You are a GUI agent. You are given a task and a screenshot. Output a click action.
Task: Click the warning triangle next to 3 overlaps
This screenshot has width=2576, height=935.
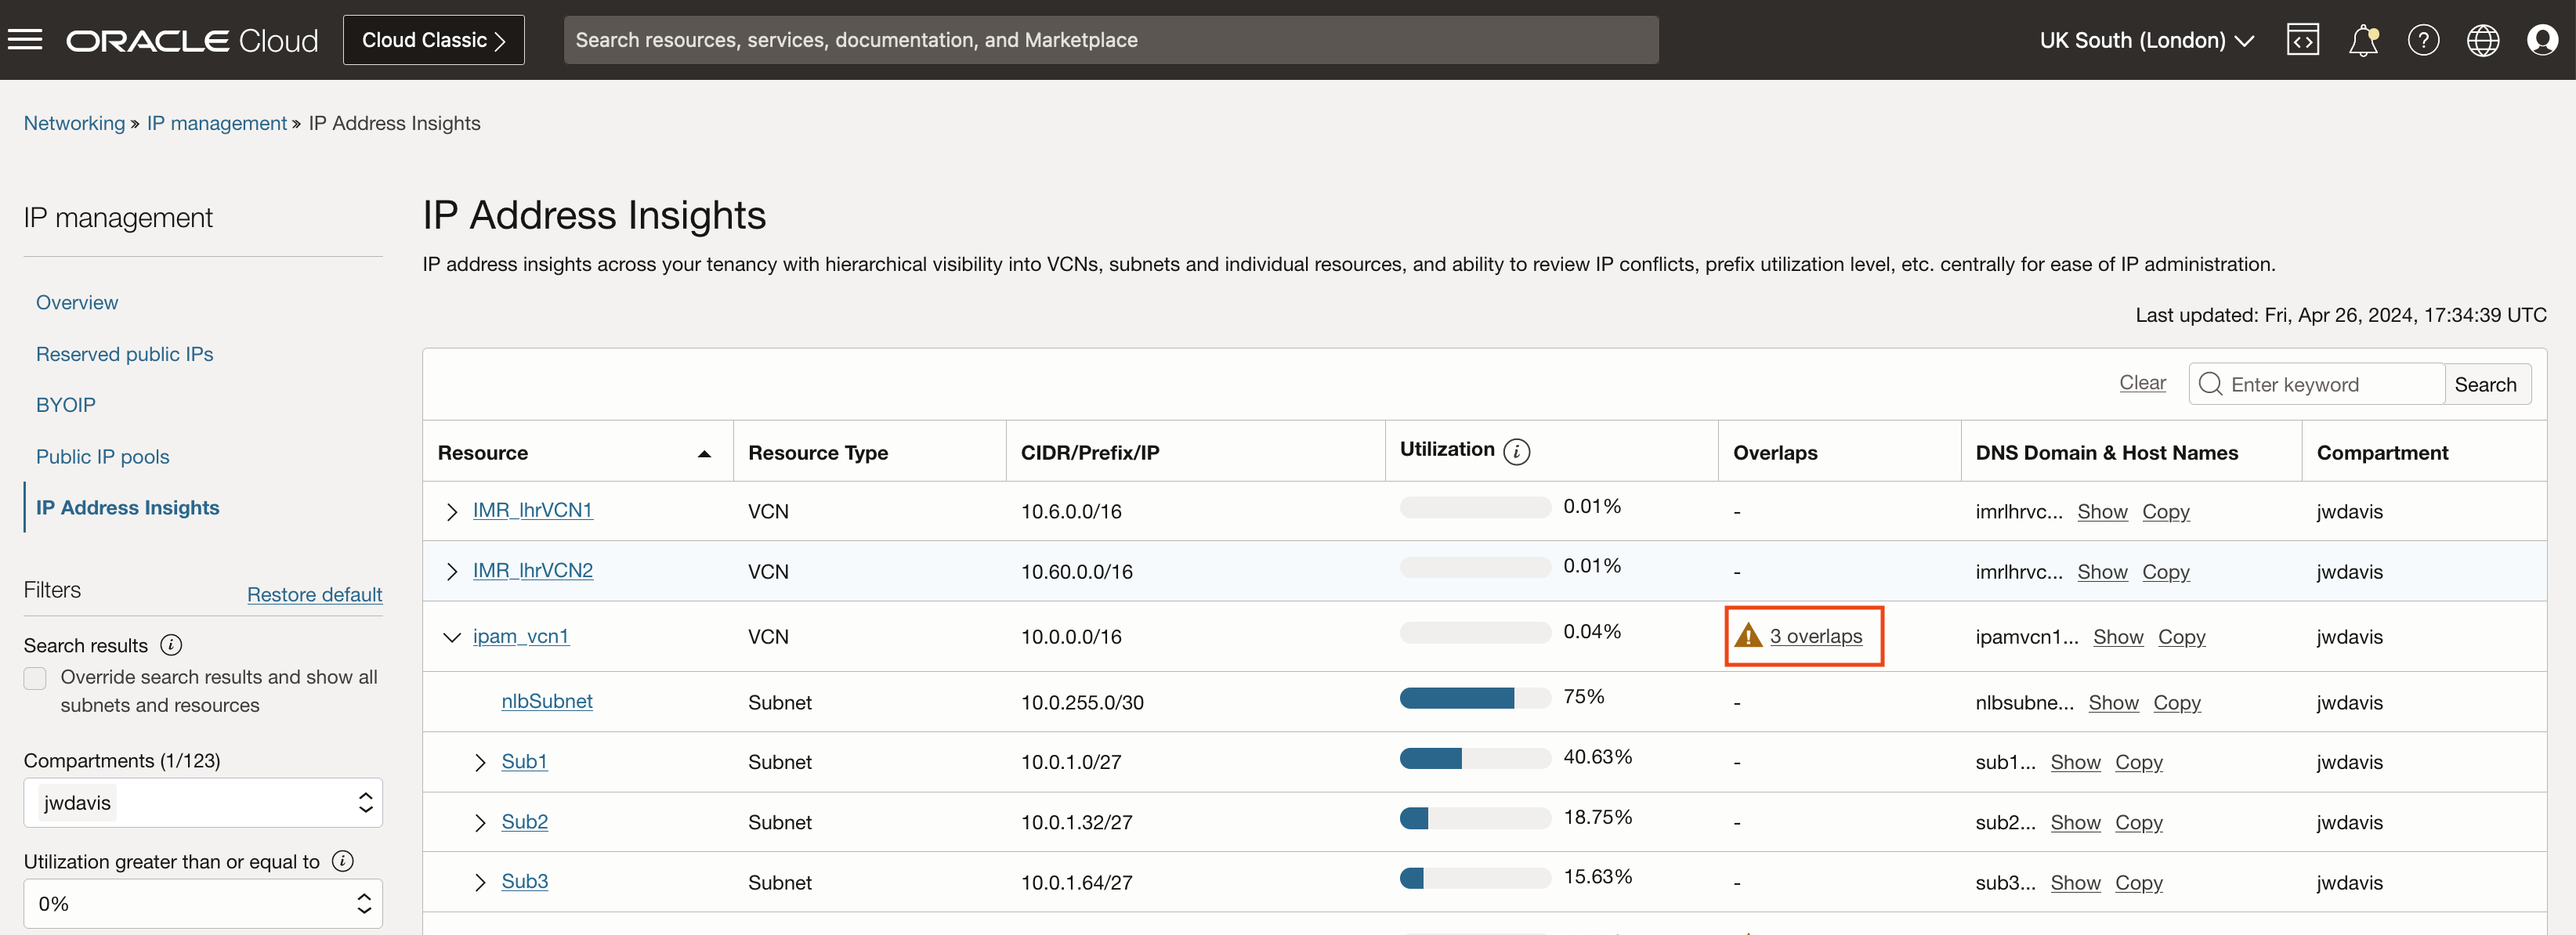tap(1746, 635)
